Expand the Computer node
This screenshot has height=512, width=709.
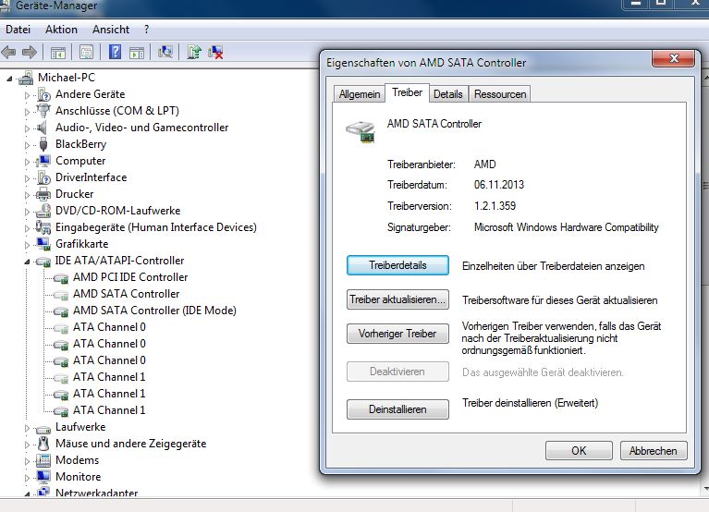click(27, 162)
